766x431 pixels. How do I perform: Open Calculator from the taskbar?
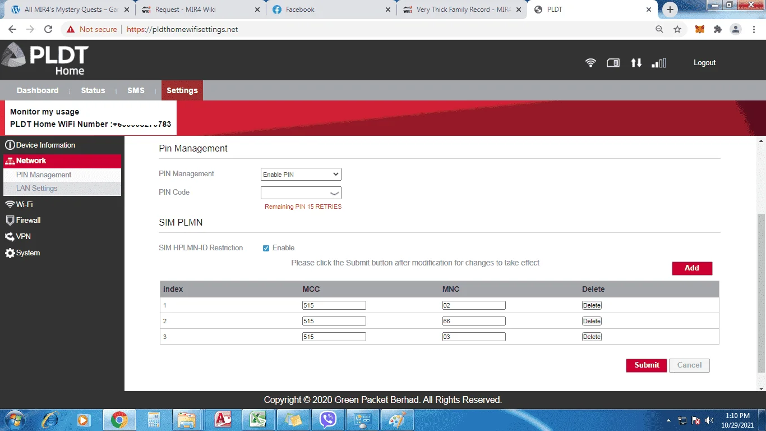coord(153,419)
